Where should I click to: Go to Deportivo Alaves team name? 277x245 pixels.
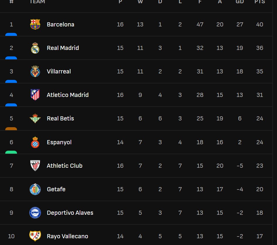pos(70,213)
